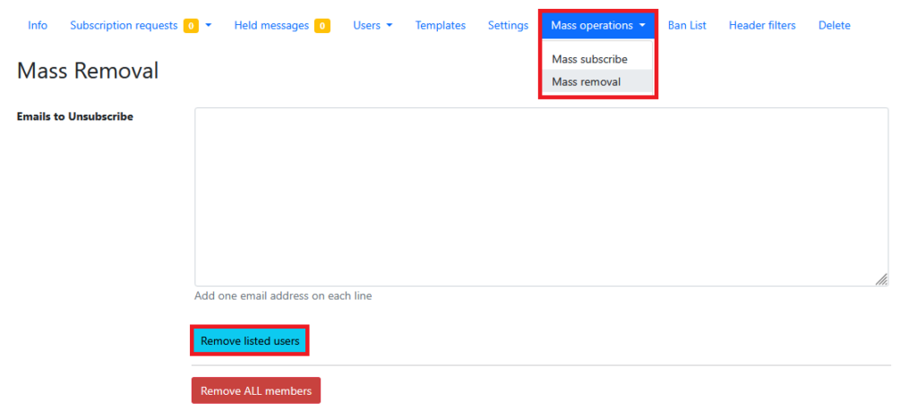Select the Delete tab
Viewport: 917px width, 419px height.
pyautogui.click(x=834, y=25)
